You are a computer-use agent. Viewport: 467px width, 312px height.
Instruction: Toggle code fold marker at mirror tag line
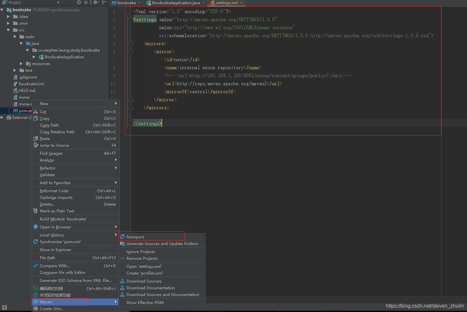[131, 52]
